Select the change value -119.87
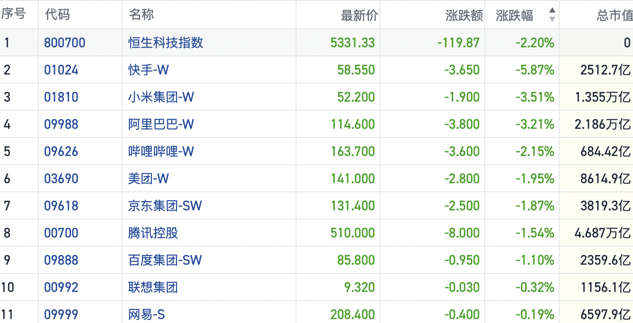The width and height of the screenshot is (633, 323). pyautogui.click(x=459, y=42)
